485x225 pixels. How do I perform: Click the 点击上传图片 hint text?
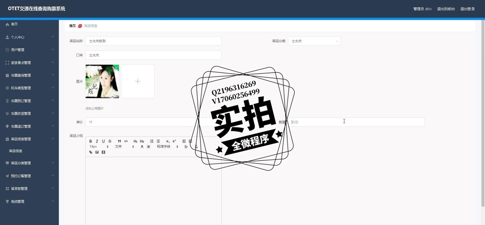[x=94, y=109]
